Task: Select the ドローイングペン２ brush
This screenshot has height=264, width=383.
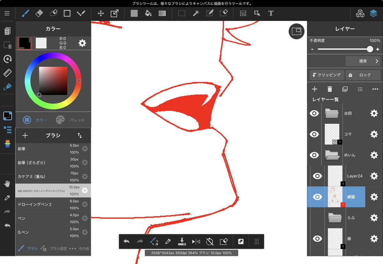Action: tap(53, 204)
